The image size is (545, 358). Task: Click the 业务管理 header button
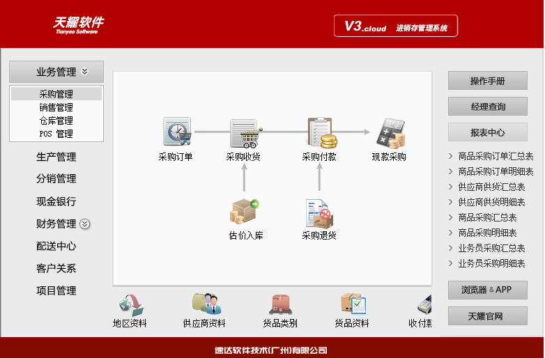coord(56,72)
